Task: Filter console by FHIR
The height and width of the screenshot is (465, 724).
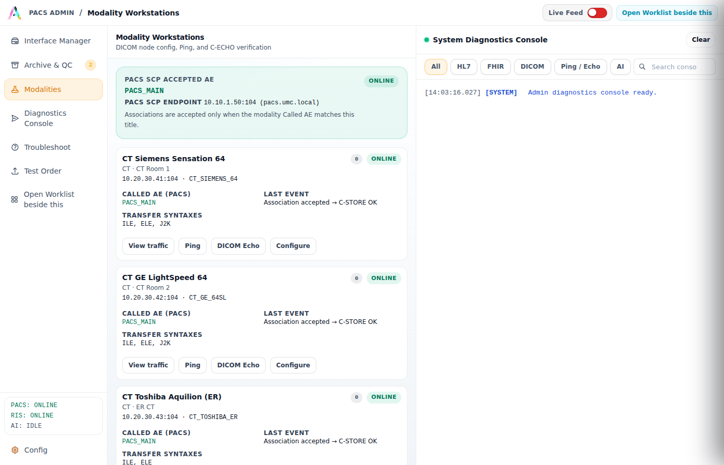Action: [x=495, y=67]
